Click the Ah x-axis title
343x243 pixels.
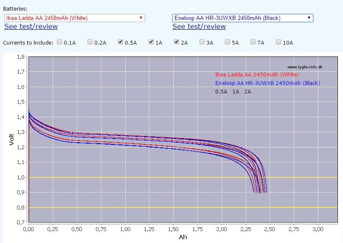[183, 237]
